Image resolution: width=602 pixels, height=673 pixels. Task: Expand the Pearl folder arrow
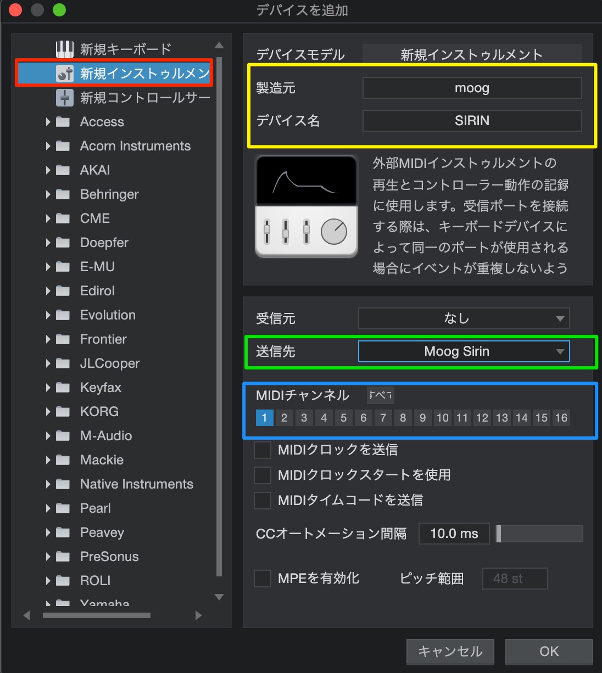coord(48,508)
